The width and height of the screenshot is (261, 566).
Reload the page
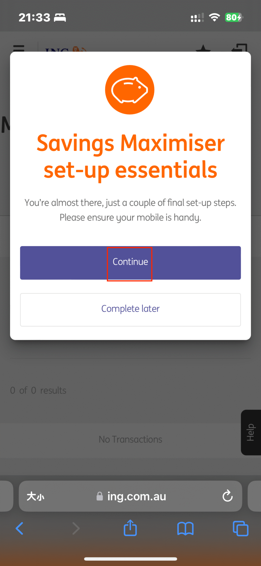[227, 496]
